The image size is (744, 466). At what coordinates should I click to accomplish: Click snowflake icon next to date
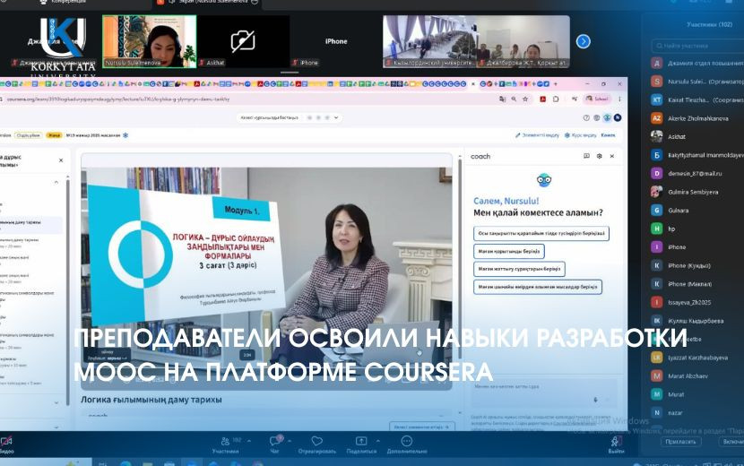tap(125, 135)
